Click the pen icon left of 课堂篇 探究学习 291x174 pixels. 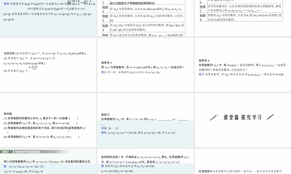coord(214,117)
